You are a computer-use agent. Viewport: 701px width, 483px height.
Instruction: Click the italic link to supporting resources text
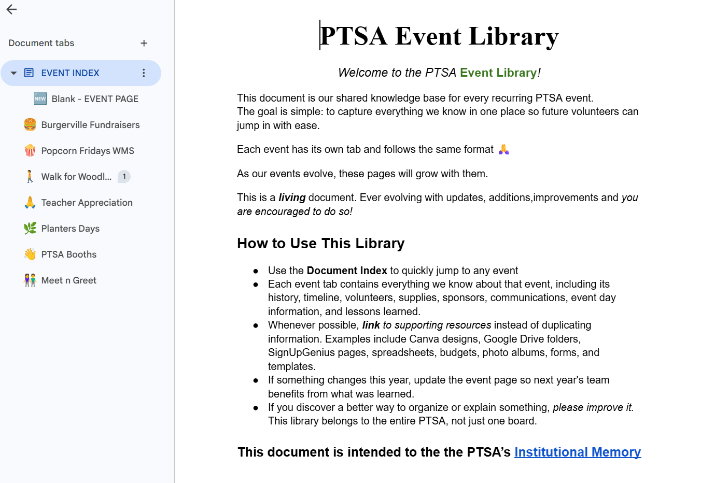click(x=427, y=325)
